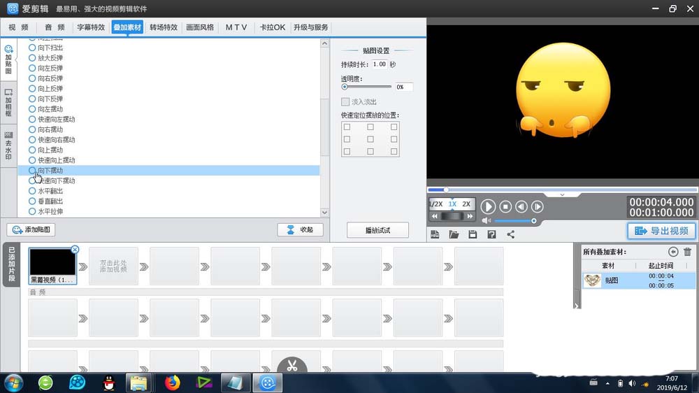699x393 pixels.
Task: Select the 向右反弹 effect radio button
Action: tap(32, 78)
